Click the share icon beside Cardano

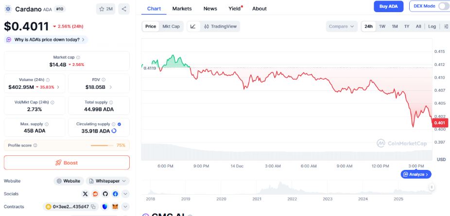(124, 9)
